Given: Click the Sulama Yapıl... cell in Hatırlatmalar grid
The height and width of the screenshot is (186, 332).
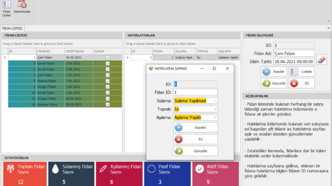Looking at the screenshot, I should [x=185, y=58].
